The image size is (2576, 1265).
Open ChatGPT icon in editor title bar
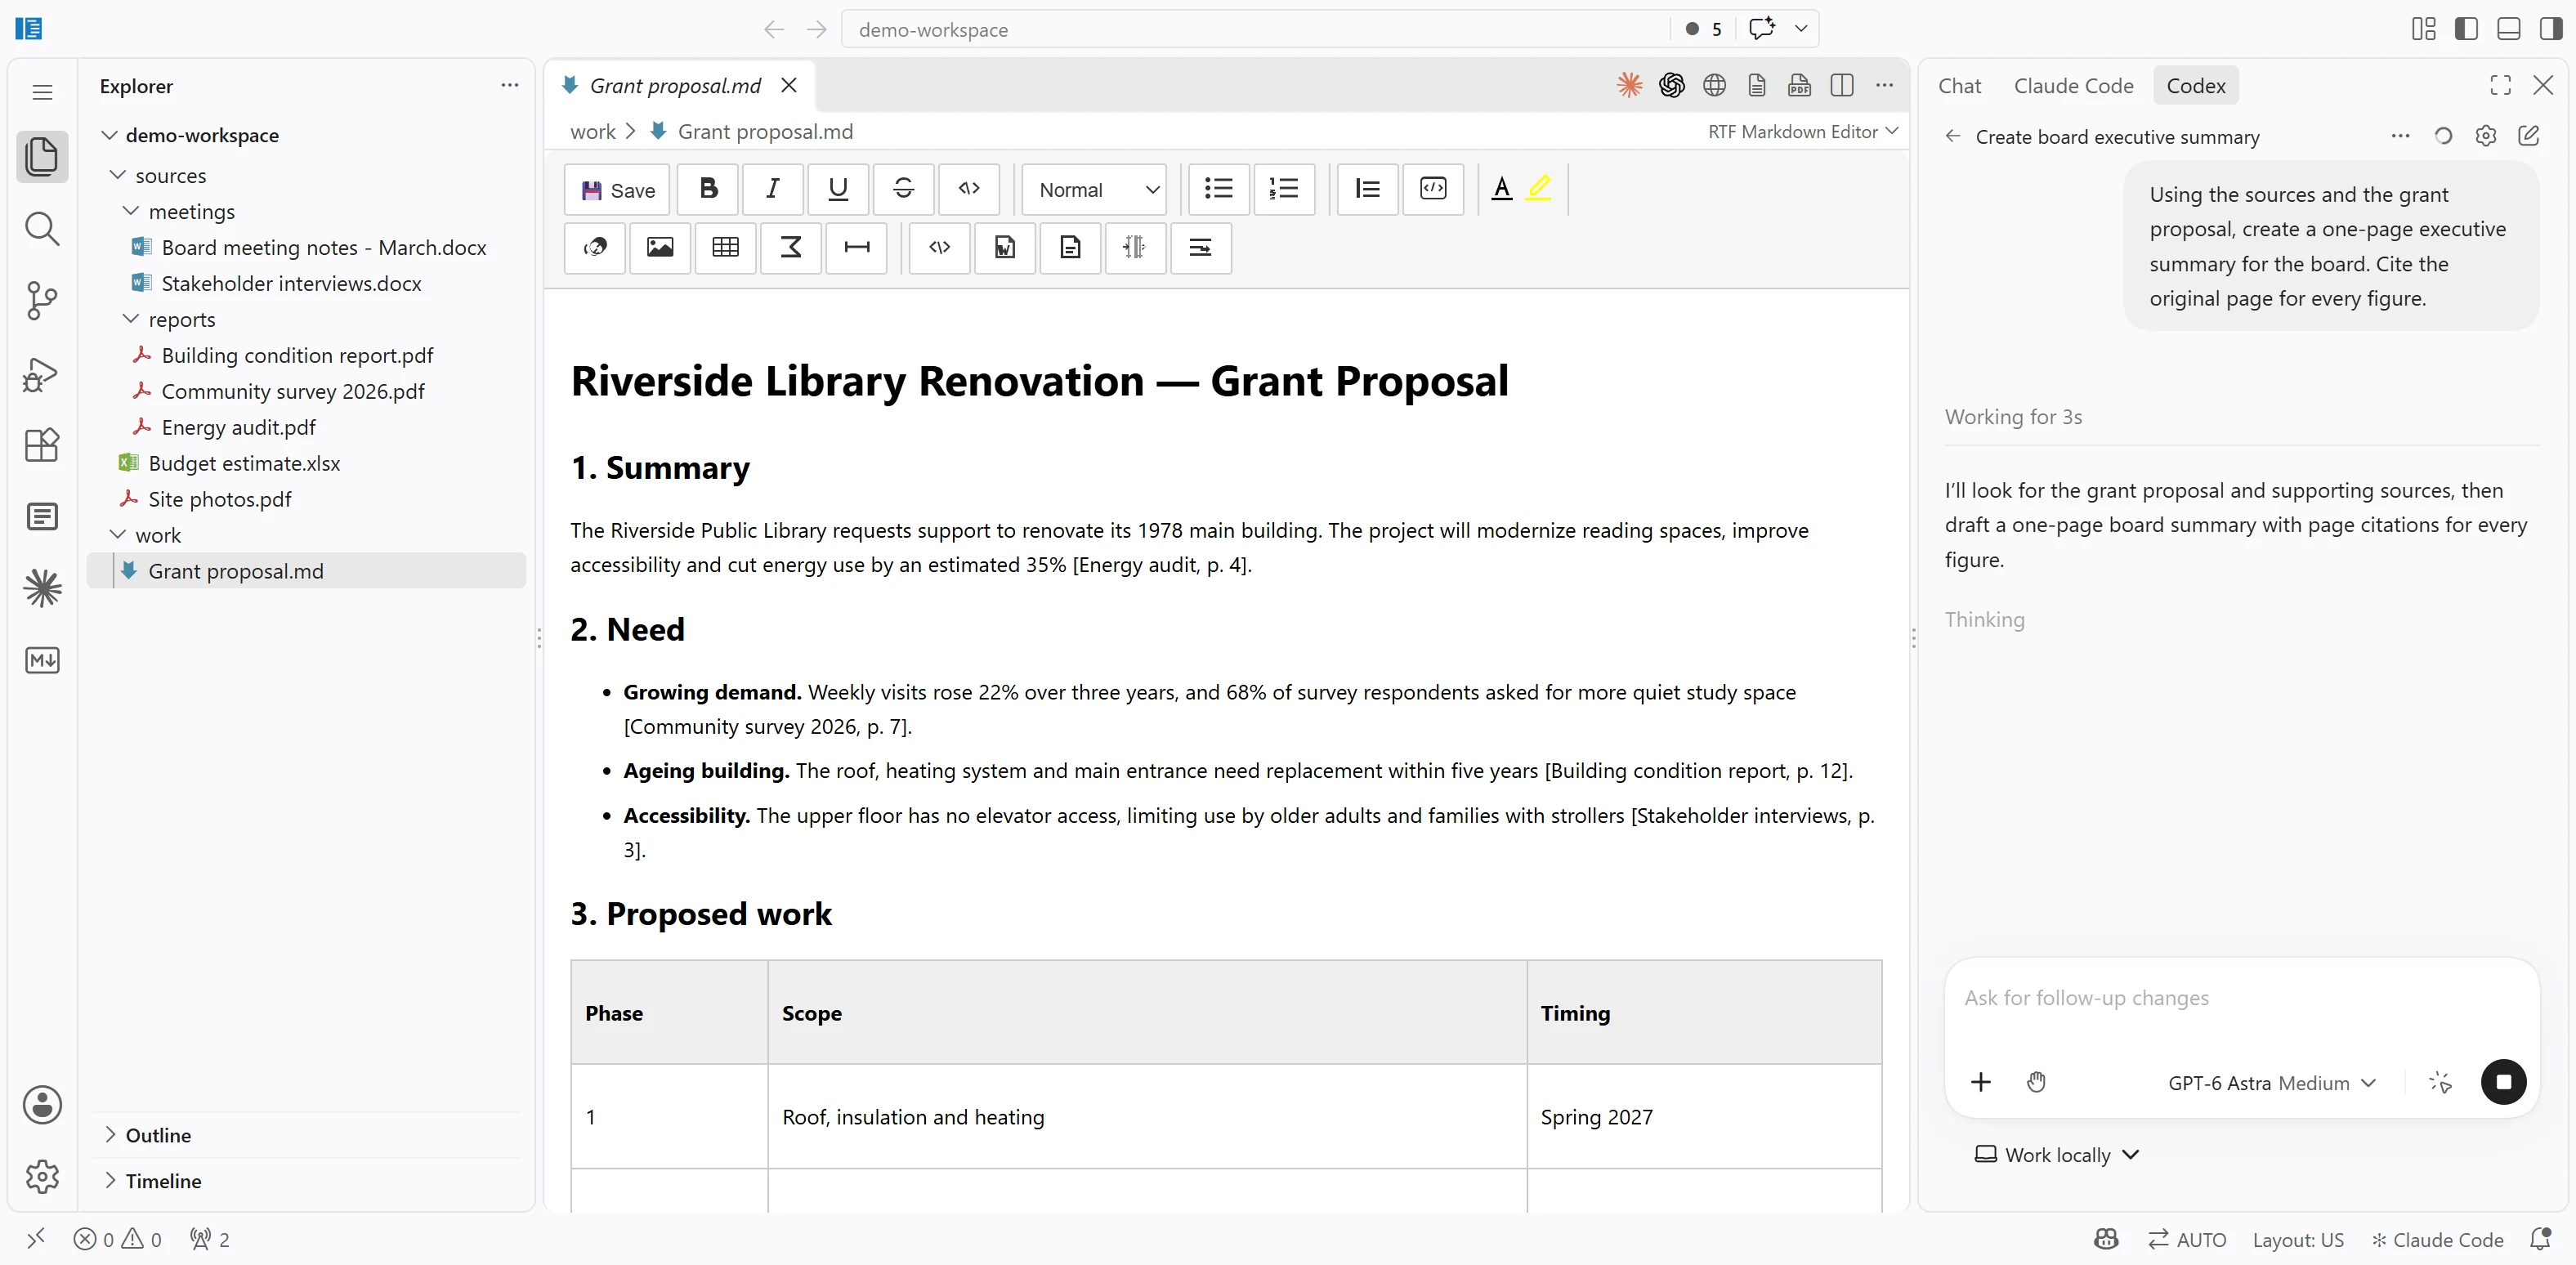coord(1672,85)
